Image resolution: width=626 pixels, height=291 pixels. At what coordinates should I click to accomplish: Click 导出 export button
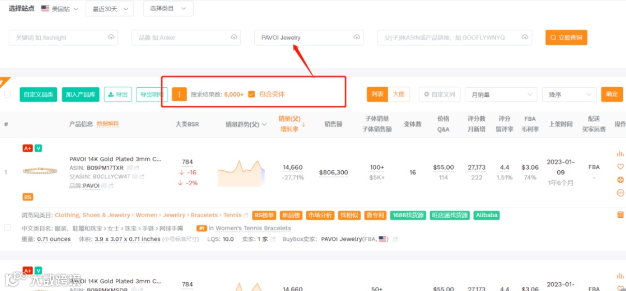[x=118, y=94]
